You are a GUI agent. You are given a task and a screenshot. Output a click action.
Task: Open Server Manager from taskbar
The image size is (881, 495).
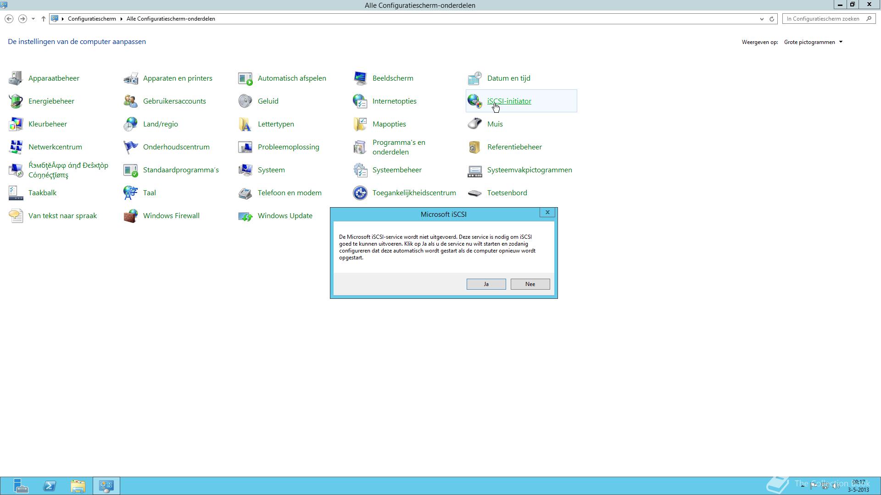[x=20, y=486]
